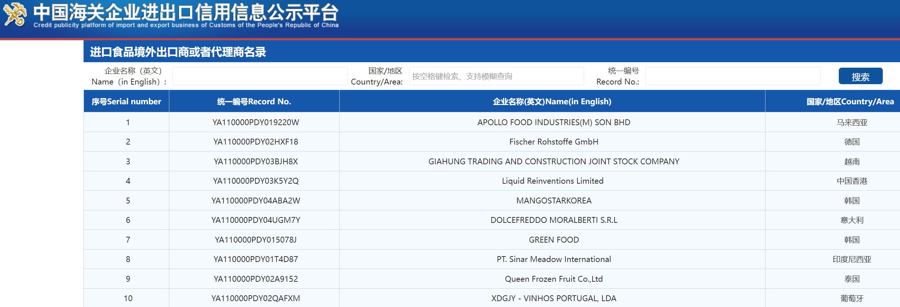This screenshot has height=307, width=900.
Task: Click serial number 5 cell
Action: 126,201
